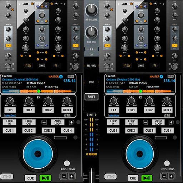Decrease loop size with right deck minus icon

tap(145, 122)
